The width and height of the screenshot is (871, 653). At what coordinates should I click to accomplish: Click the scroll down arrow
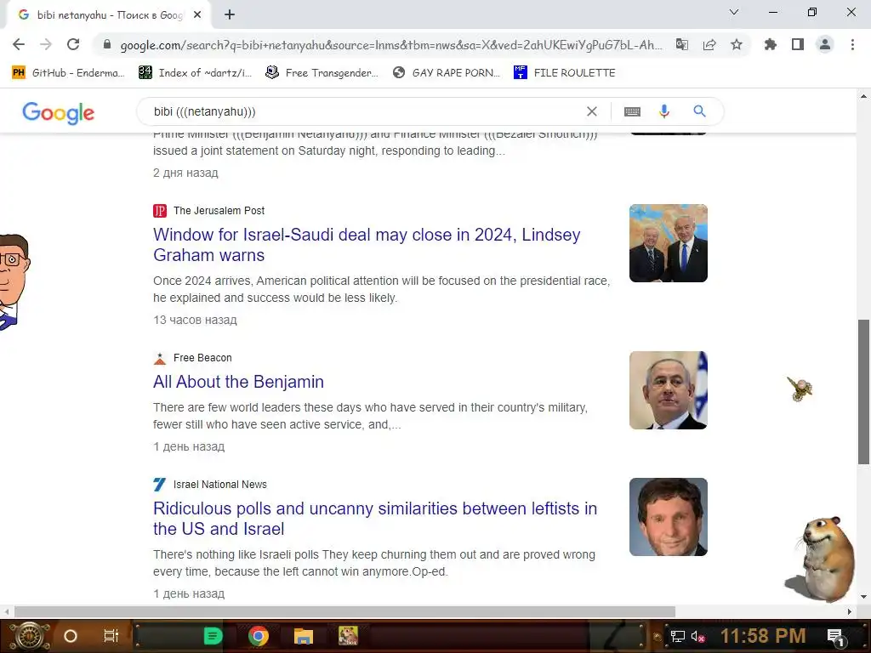[863, 597]
